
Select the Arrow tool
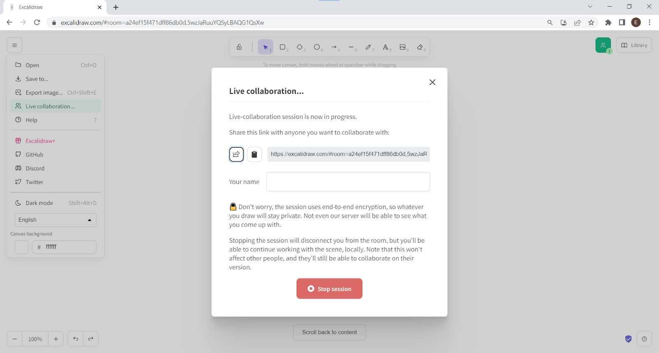334,47
